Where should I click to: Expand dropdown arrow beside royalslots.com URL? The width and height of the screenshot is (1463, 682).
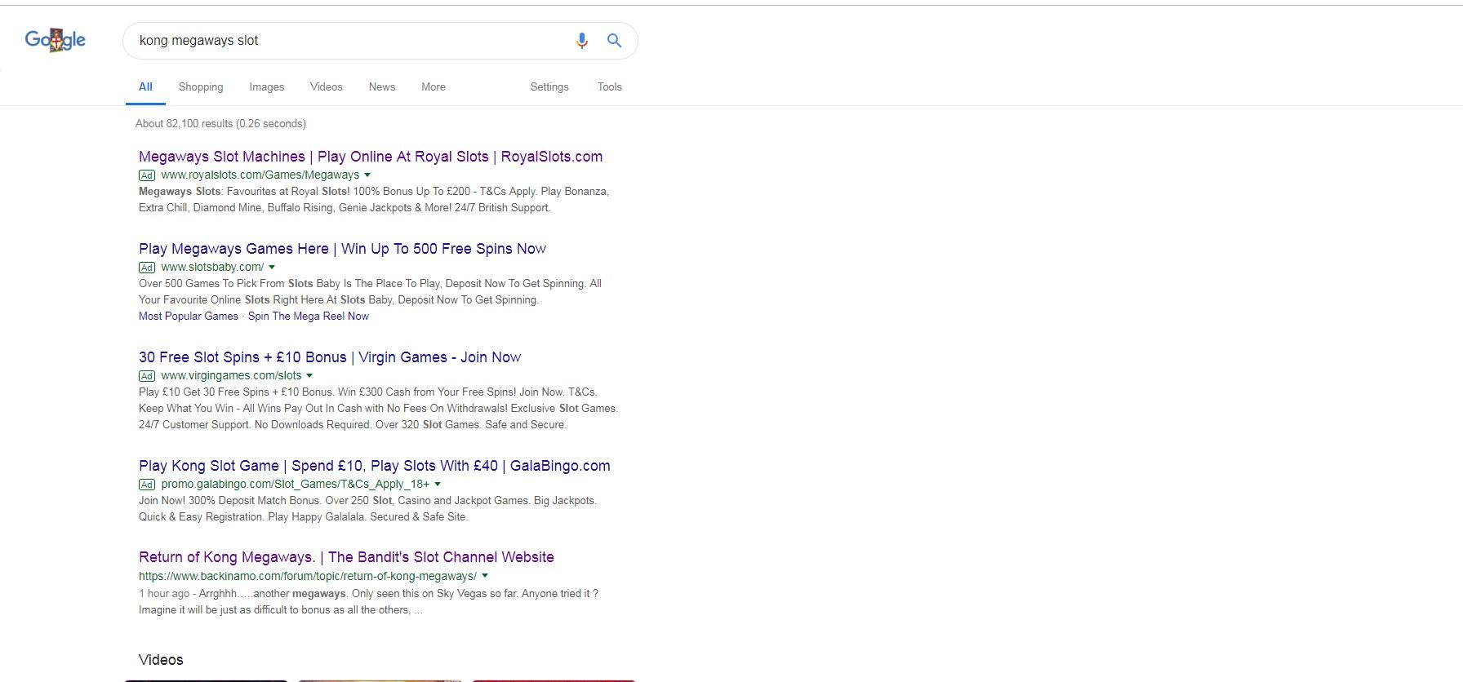367,175
